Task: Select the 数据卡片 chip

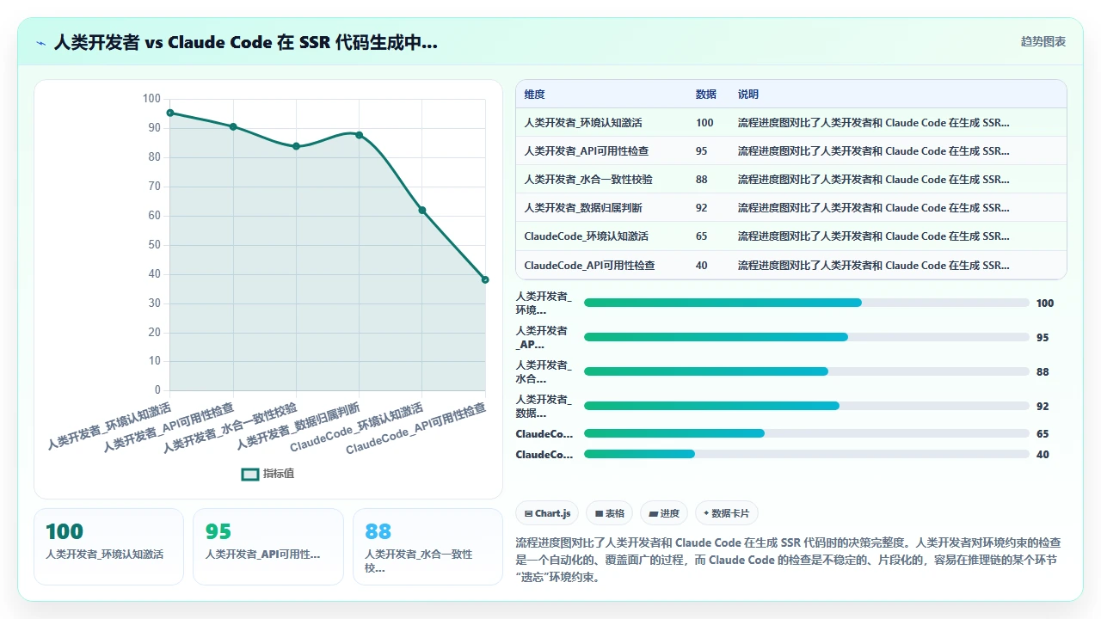Action: pyautogui.click(x=727, y=513)
